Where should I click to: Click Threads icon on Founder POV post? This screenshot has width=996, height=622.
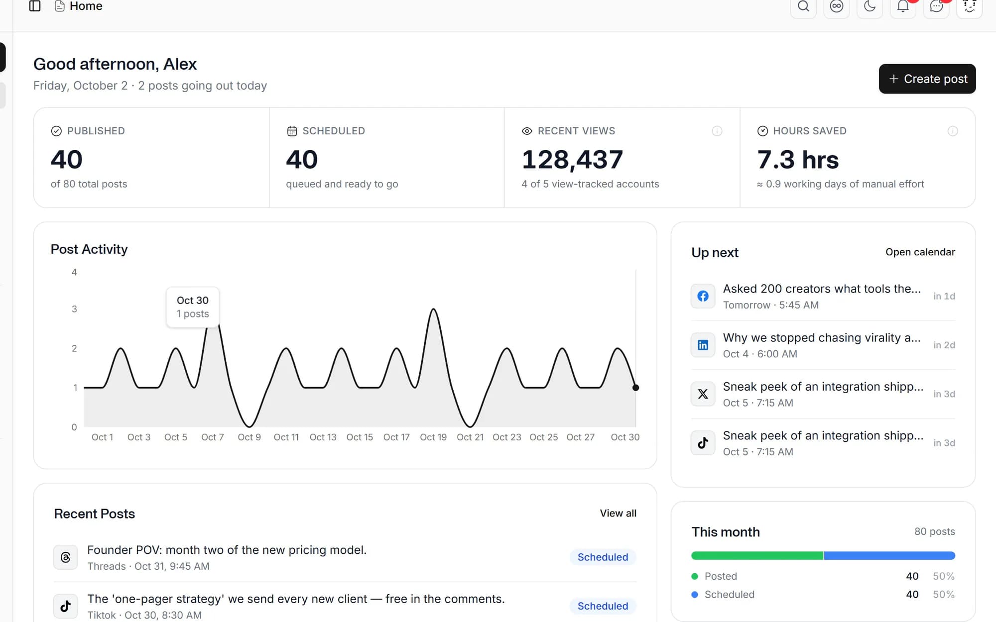tap(65, 557)
